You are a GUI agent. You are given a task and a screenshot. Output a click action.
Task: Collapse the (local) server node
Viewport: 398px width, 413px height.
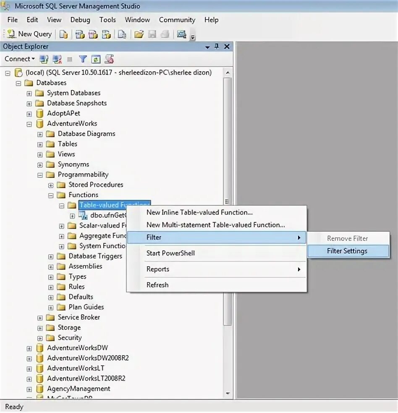point(8,73)
